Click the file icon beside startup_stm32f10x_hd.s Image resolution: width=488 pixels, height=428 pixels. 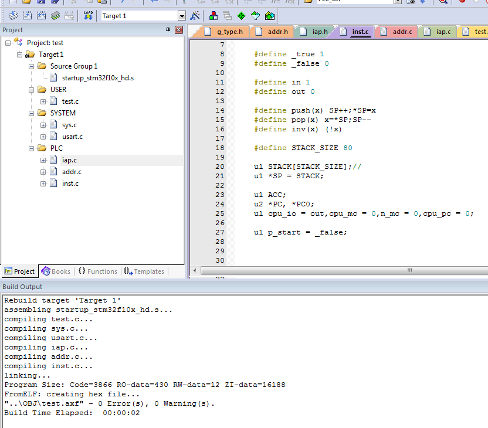[x=53, y=77]
